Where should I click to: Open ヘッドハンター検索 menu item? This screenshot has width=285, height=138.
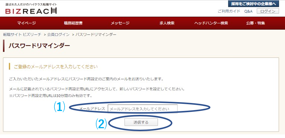tap(211, 23)
